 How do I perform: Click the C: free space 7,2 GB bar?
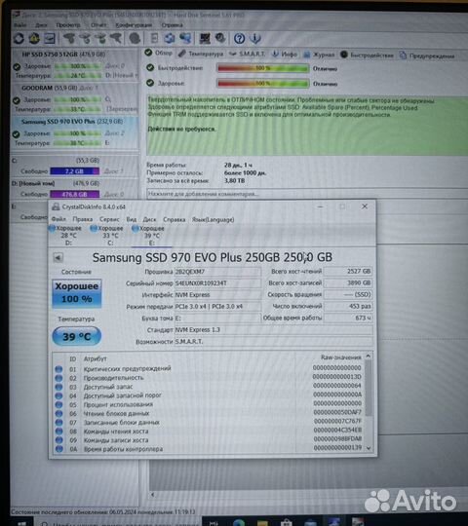(x=75, y=171)
